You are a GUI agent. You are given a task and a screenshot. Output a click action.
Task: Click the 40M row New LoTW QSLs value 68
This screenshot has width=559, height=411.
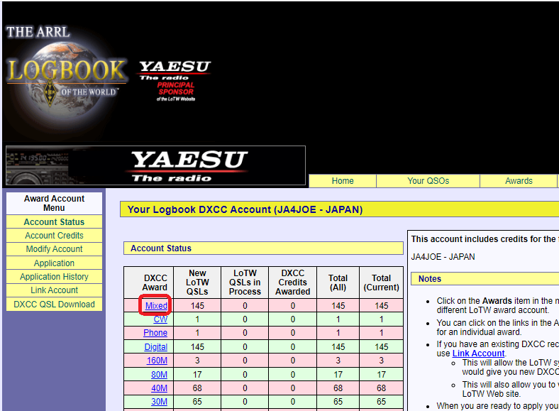coord(197,388)
